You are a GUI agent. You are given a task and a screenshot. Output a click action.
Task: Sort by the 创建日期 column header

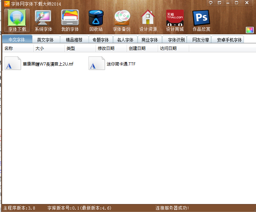[x=142, y=48]
